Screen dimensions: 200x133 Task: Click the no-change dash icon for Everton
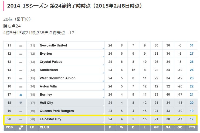click(x=21, y=54)
